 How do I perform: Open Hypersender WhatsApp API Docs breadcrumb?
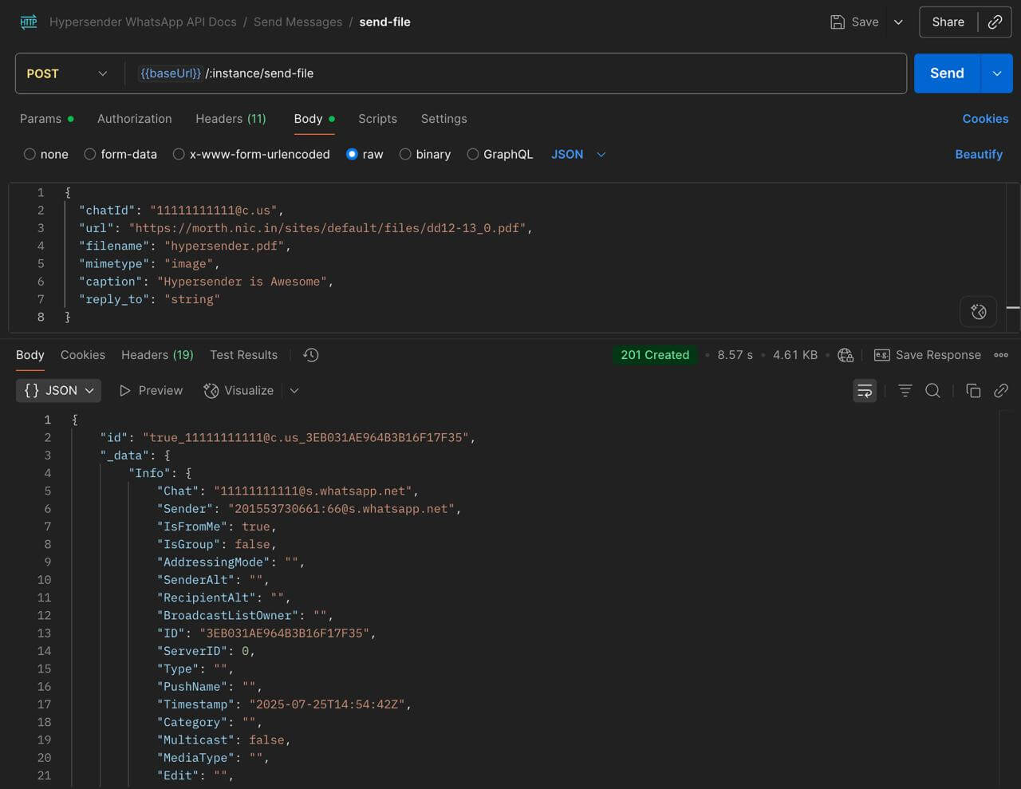pyautogui.click(x=143, y=22)
